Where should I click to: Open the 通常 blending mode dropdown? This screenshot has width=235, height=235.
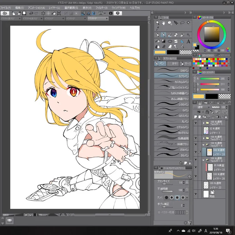pyautogui.click(x=202, y=107)
